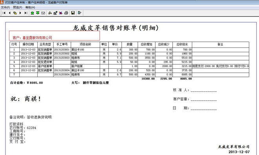Go to the first page of the report
The image size is (259, 155).
click(x=4, y=13)
